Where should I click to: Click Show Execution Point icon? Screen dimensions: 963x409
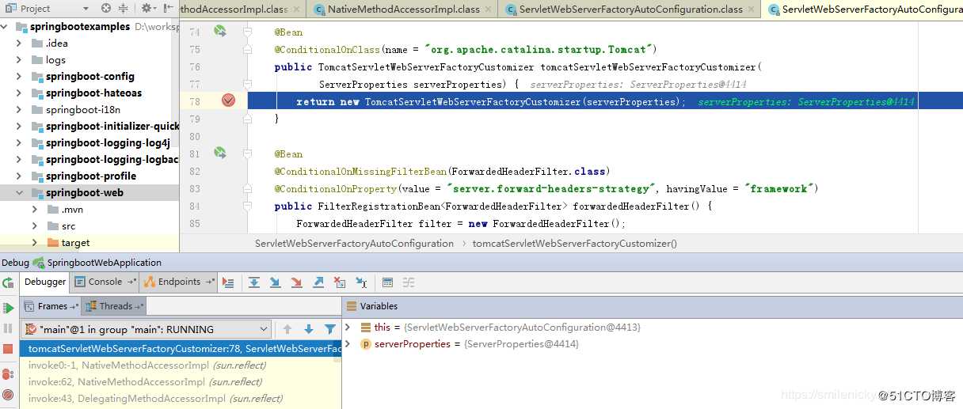[228, 282]
